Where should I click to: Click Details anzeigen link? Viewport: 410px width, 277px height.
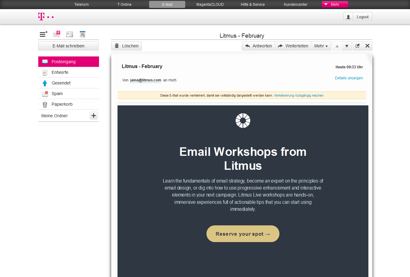349,78
